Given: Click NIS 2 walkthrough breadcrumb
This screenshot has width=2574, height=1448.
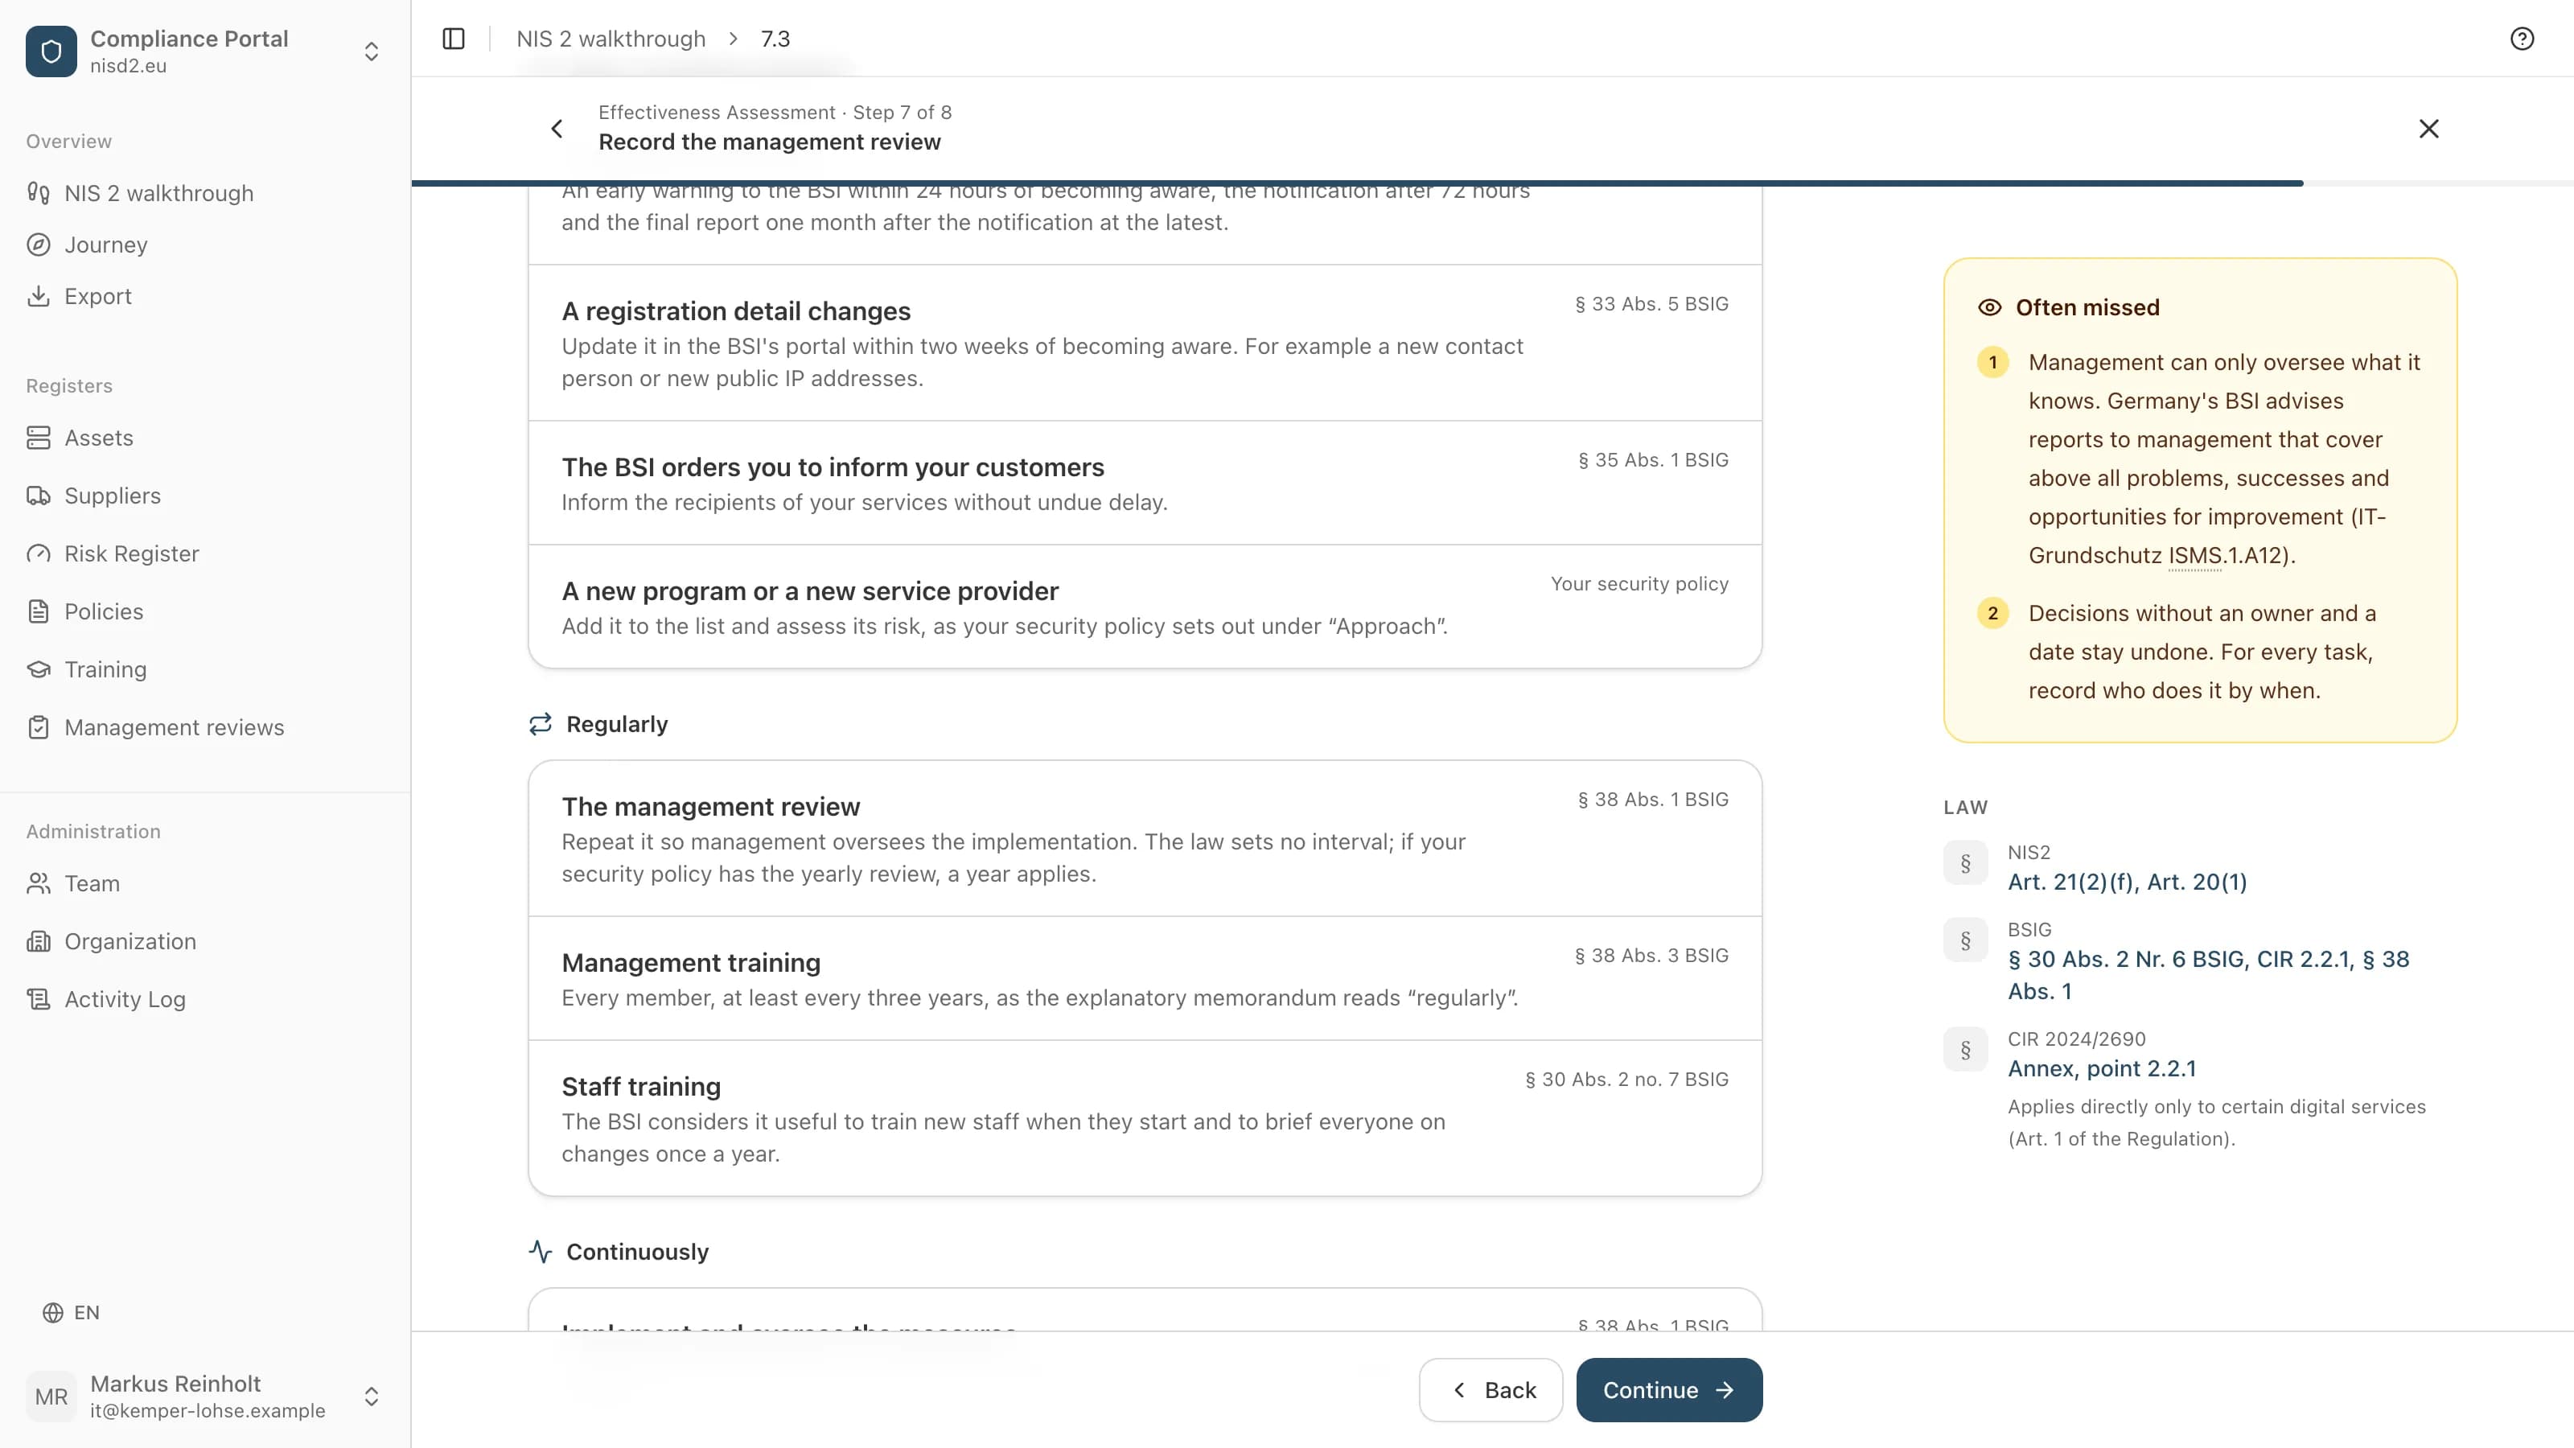Looking at the screenshot, I should coord(611,38).
